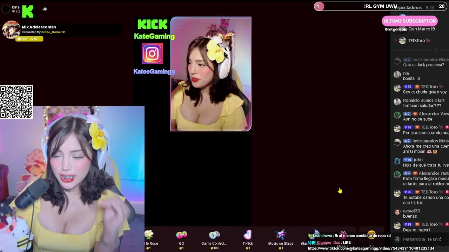Click the share arrow icon

[x=45, y=9]
